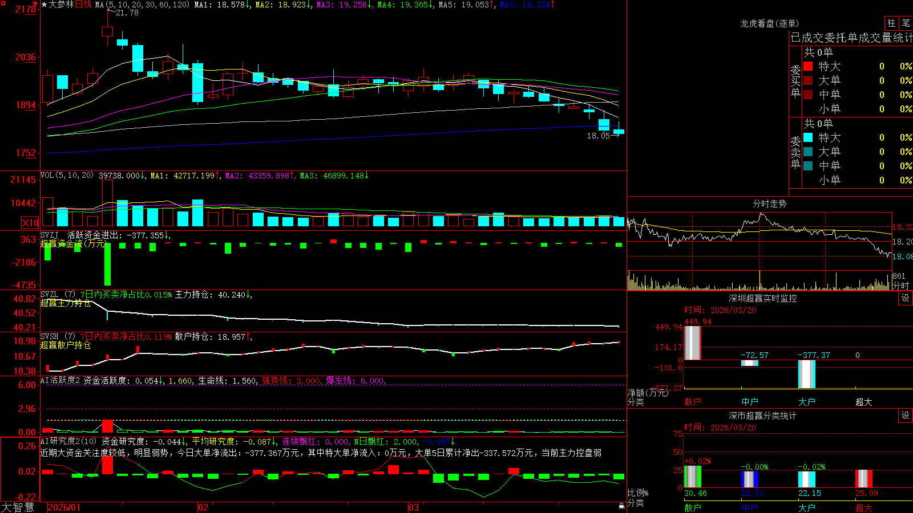Viewport: 913px width, 513px height.
Task: Click the 超赢主力持仓 label
Action: (x=66, y=303)
